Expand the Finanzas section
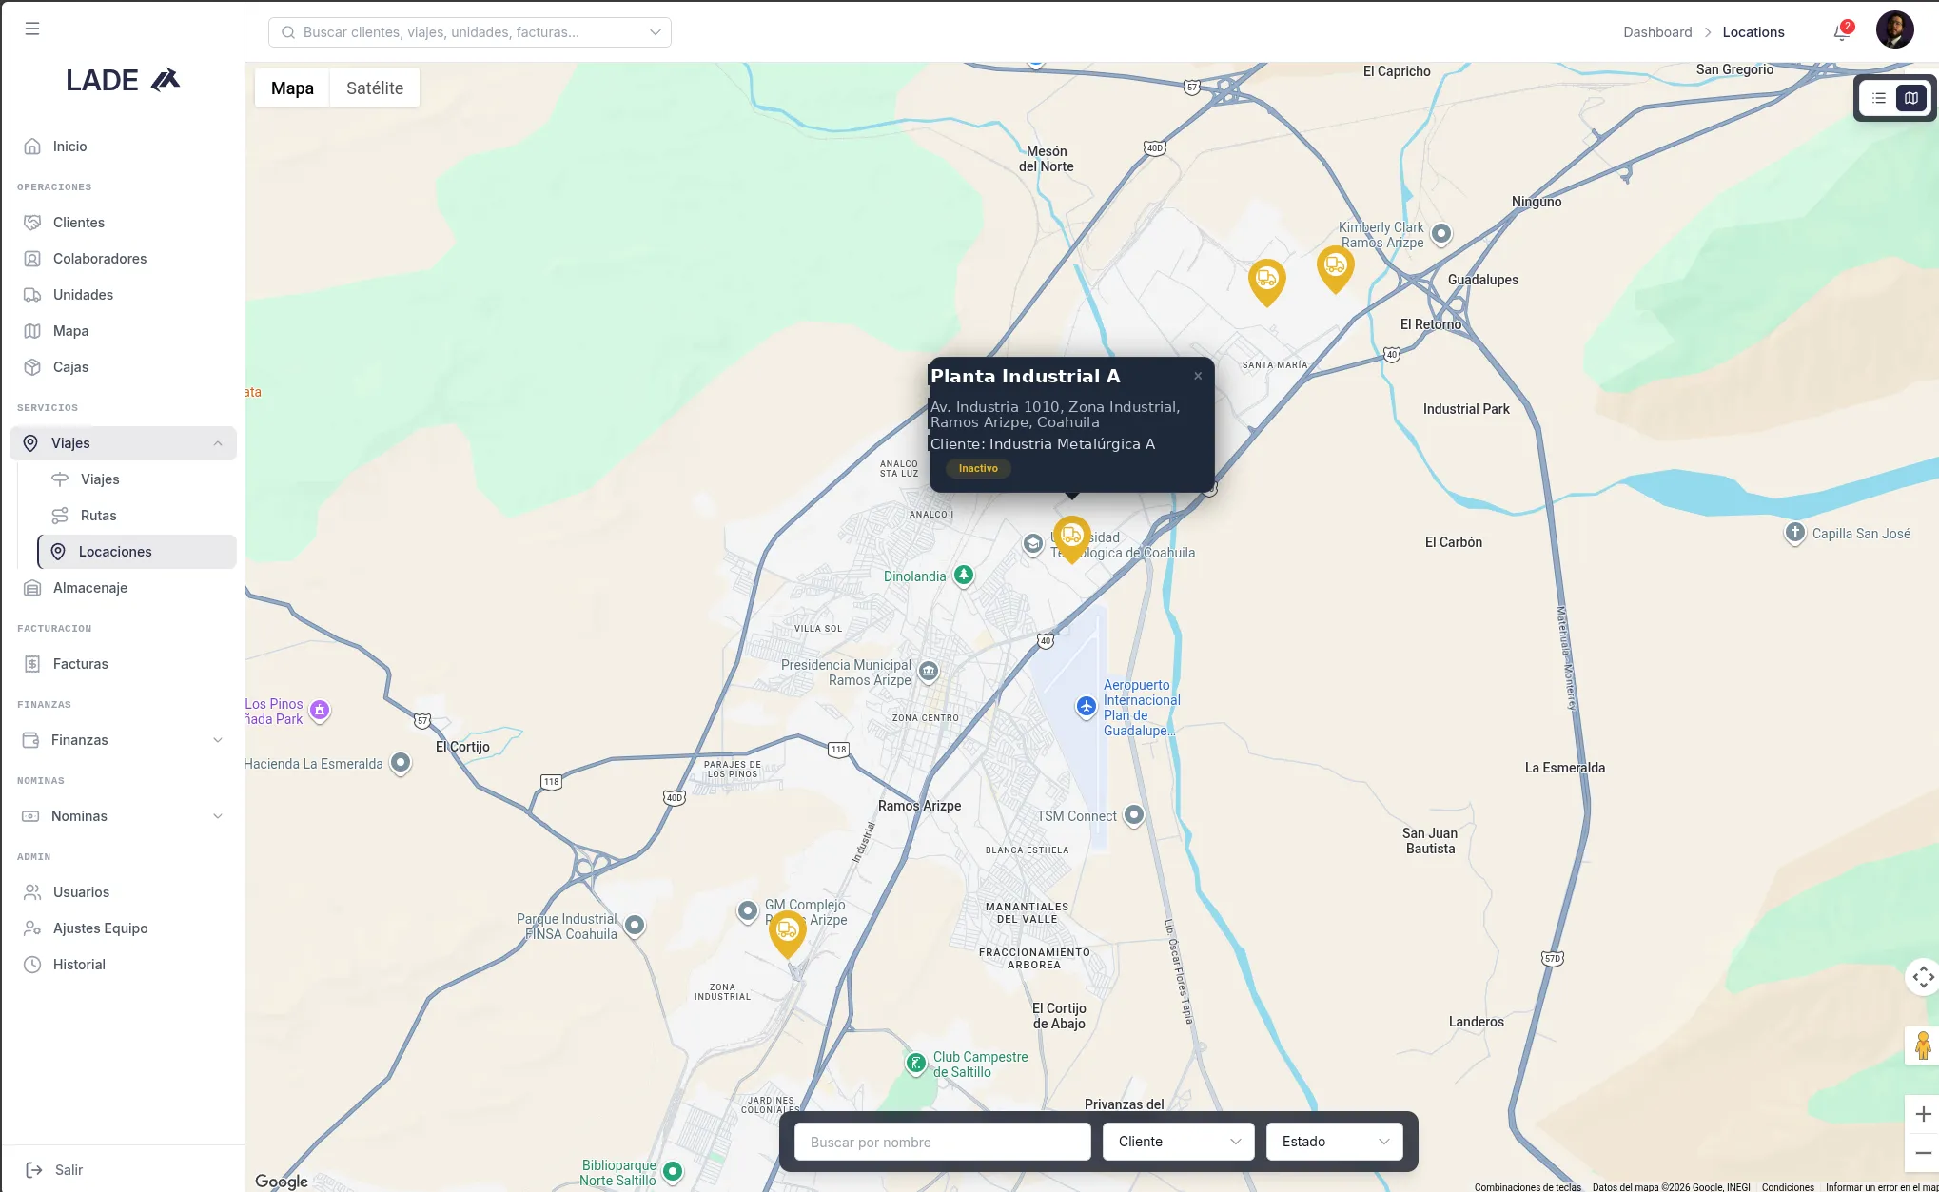The width and height of the screenshot is (1939, 1192). point(123,740)
